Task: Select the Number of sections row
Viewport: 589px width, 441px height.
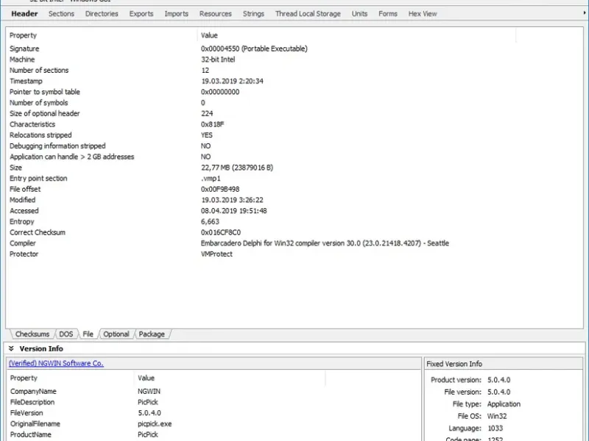Action: coord(294,71)
